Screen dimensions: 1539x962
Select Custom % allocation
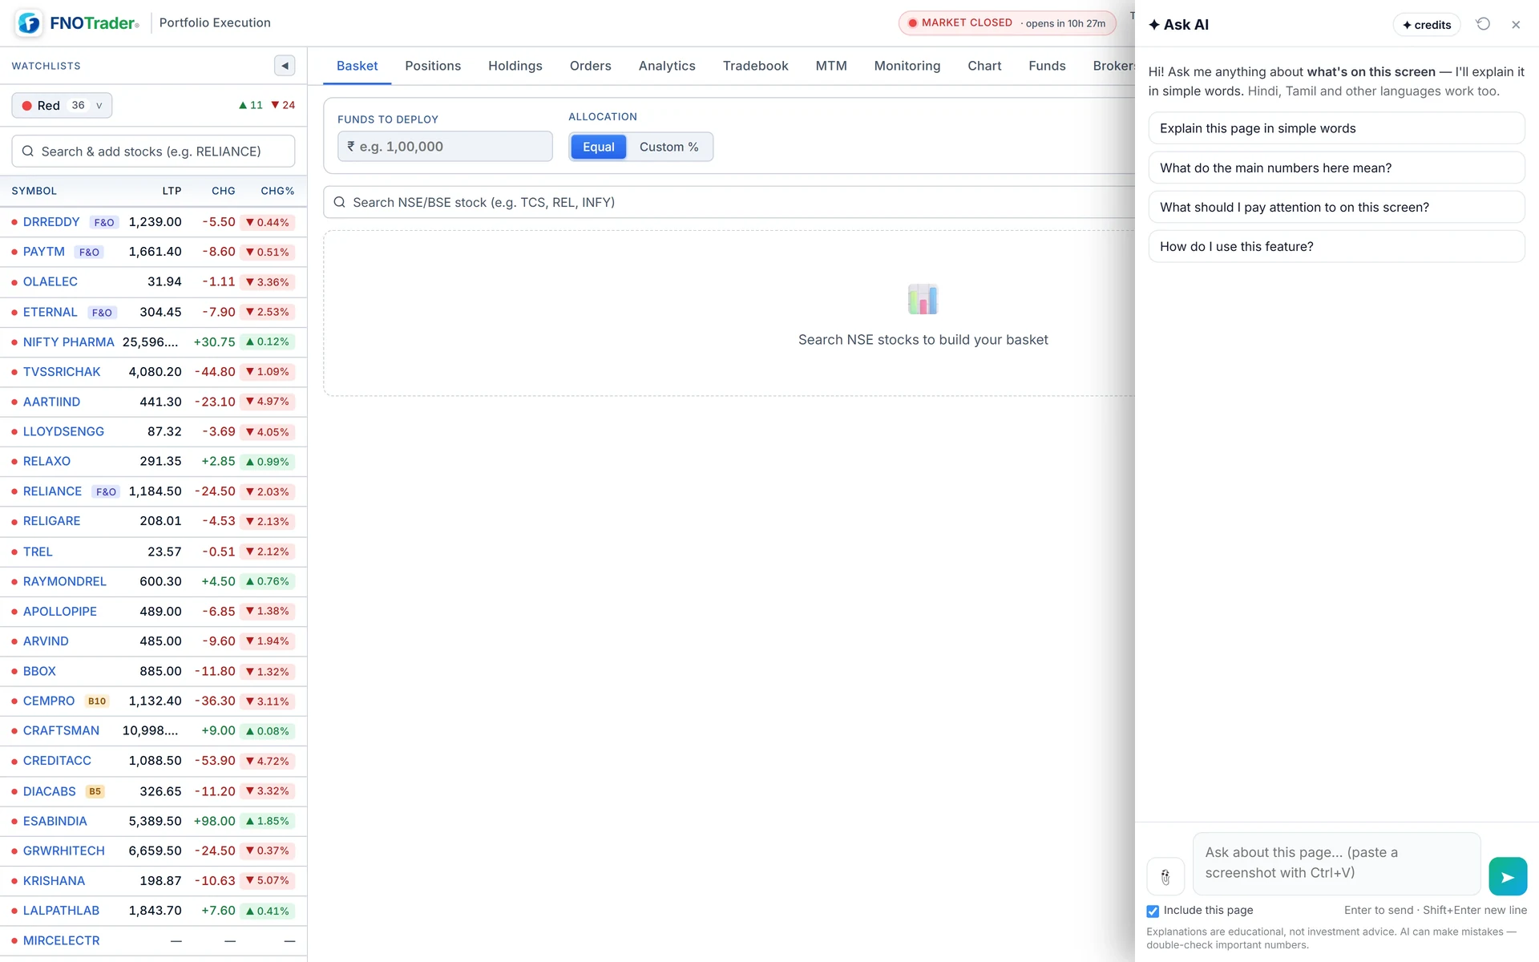(669, 147)
